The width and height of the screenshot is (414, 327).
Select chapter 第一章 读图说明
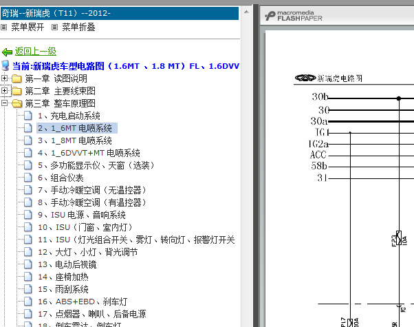(x=56, y=78)
